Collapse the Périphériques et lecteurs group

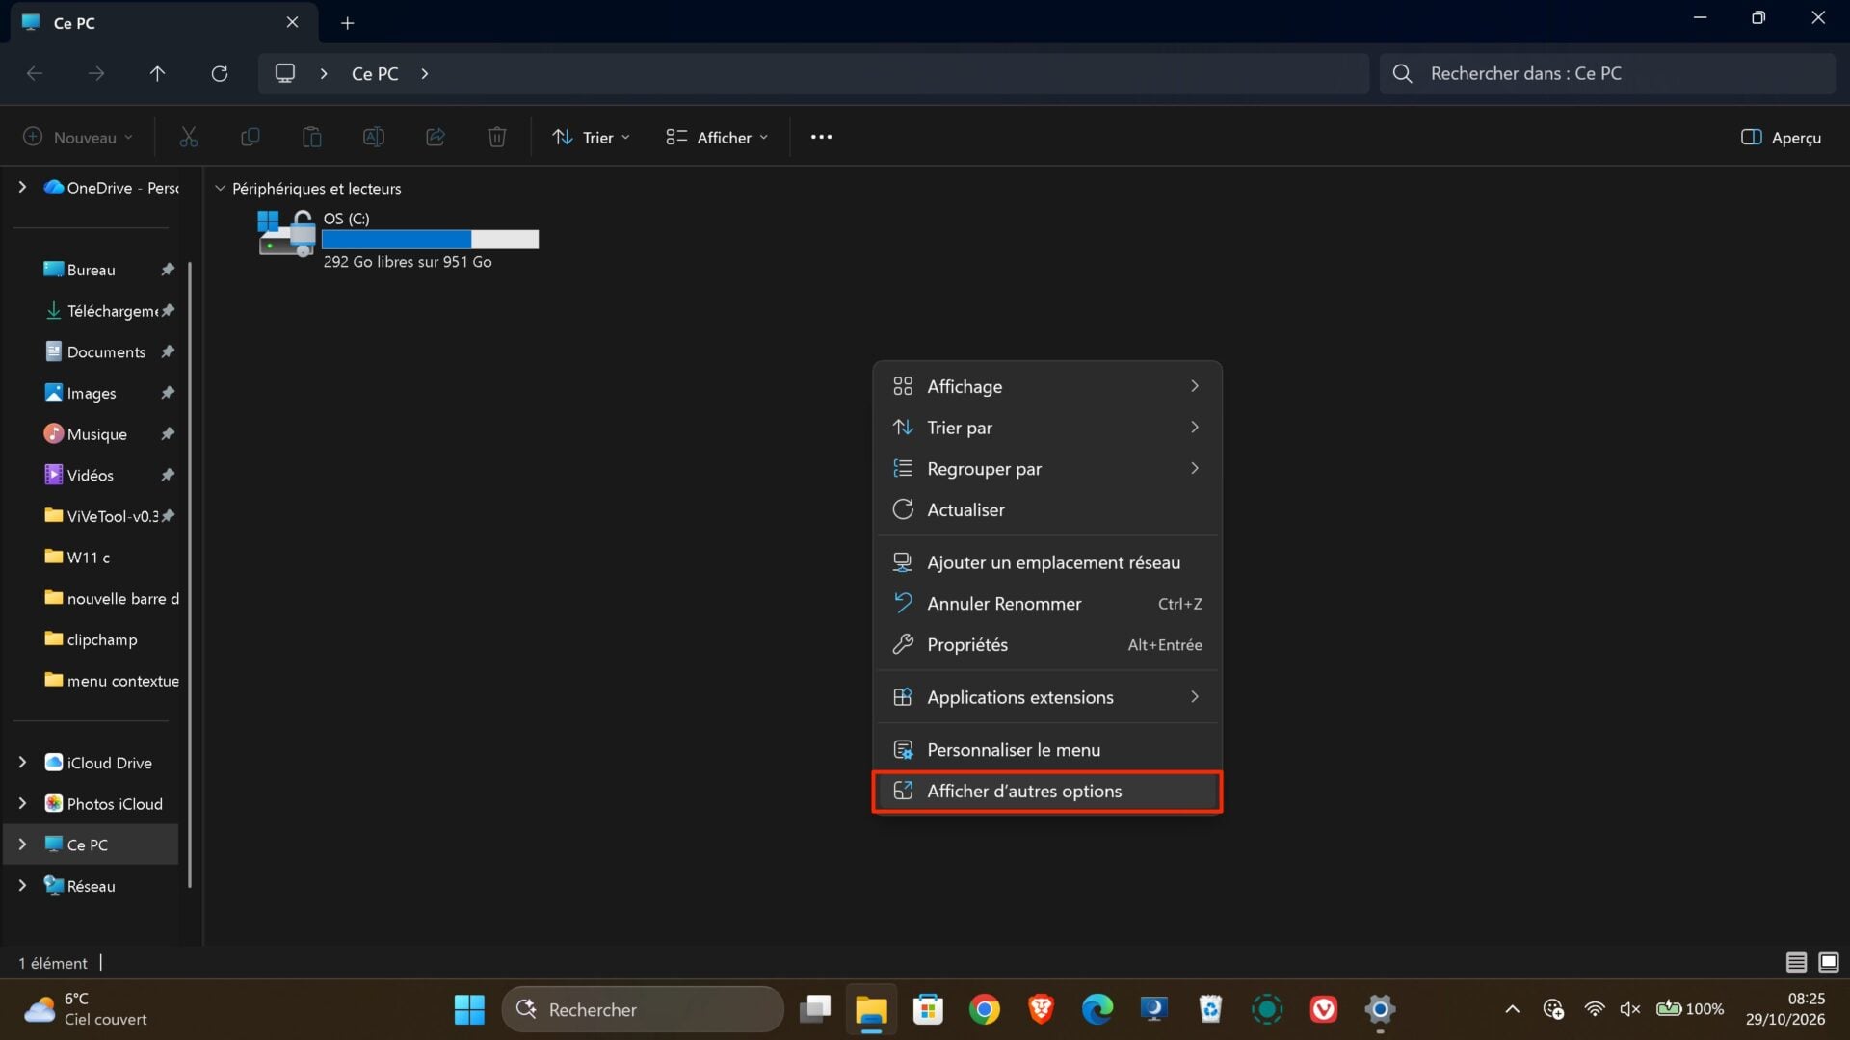(220, 189)
